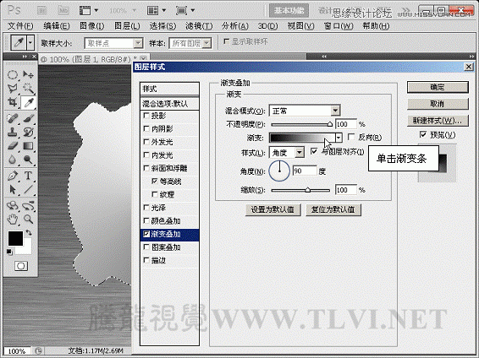Screen dimensions: 479x358
Task: Select the Clone Stamp tool
Action: tap(13, 132)
